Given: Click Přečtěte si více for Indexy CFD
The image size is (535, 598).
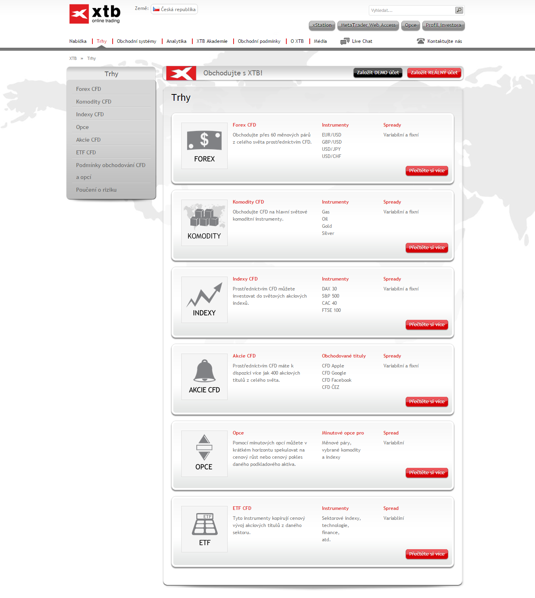Looking at the screenshot, I should click(x=427, y=325).
